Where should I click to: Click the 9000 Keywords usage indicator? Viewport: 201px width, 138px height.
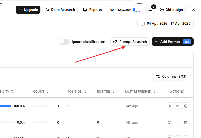[125, 10]
